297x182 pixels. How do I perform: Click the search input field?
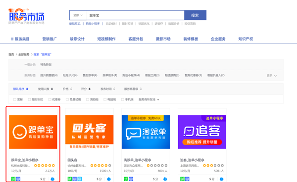136,15
